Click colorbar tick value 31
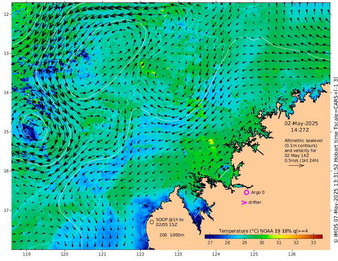Viewport: 338px width, 261px height. [x=279, y=243]
